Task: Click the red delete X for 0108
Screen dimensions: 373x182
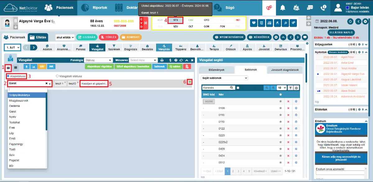Action: click(x=288, y=108)
